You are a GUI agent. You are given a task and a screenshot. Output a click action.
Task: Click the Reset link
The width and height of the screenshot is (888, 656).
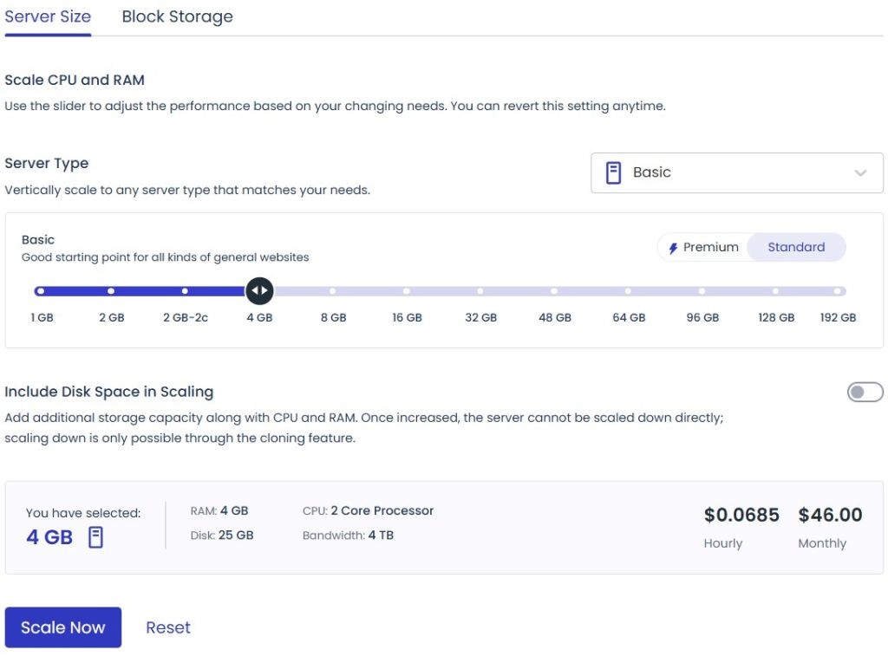[x=167, y=627]
